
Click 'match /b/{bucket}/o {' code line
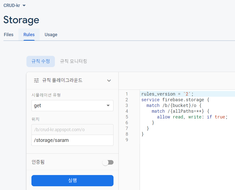pos(174,105)
